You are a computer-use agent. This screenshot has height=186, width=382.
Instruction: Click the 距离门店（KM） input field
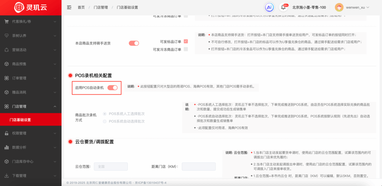(x=198, y=167)
